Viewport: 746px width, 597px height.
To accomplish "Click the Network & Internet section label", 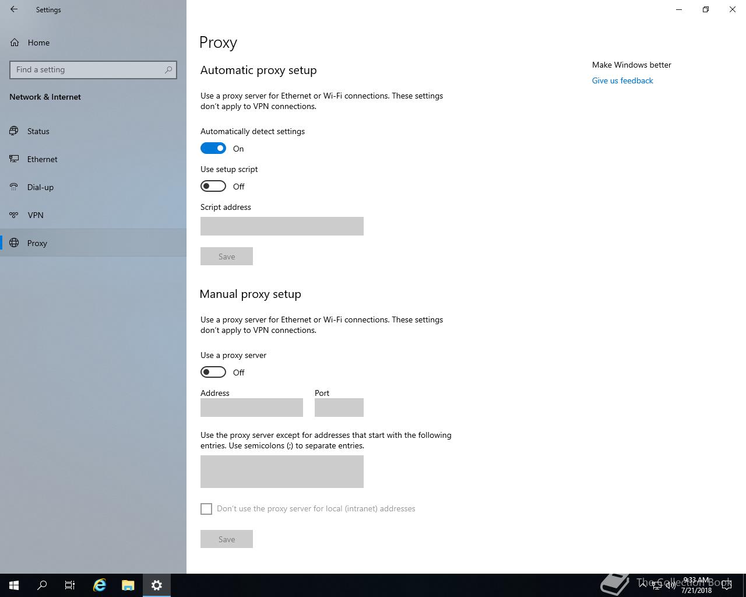I will 45,97.
